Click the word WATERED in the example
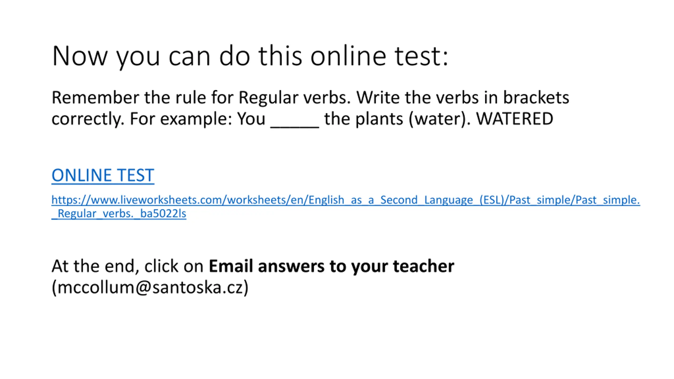 click(515, 119)
